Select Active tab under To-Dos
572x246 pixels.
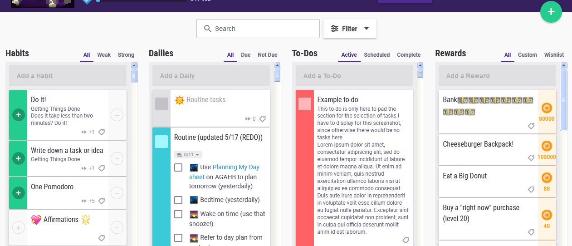pyautogui.click(x=349, y=55)
